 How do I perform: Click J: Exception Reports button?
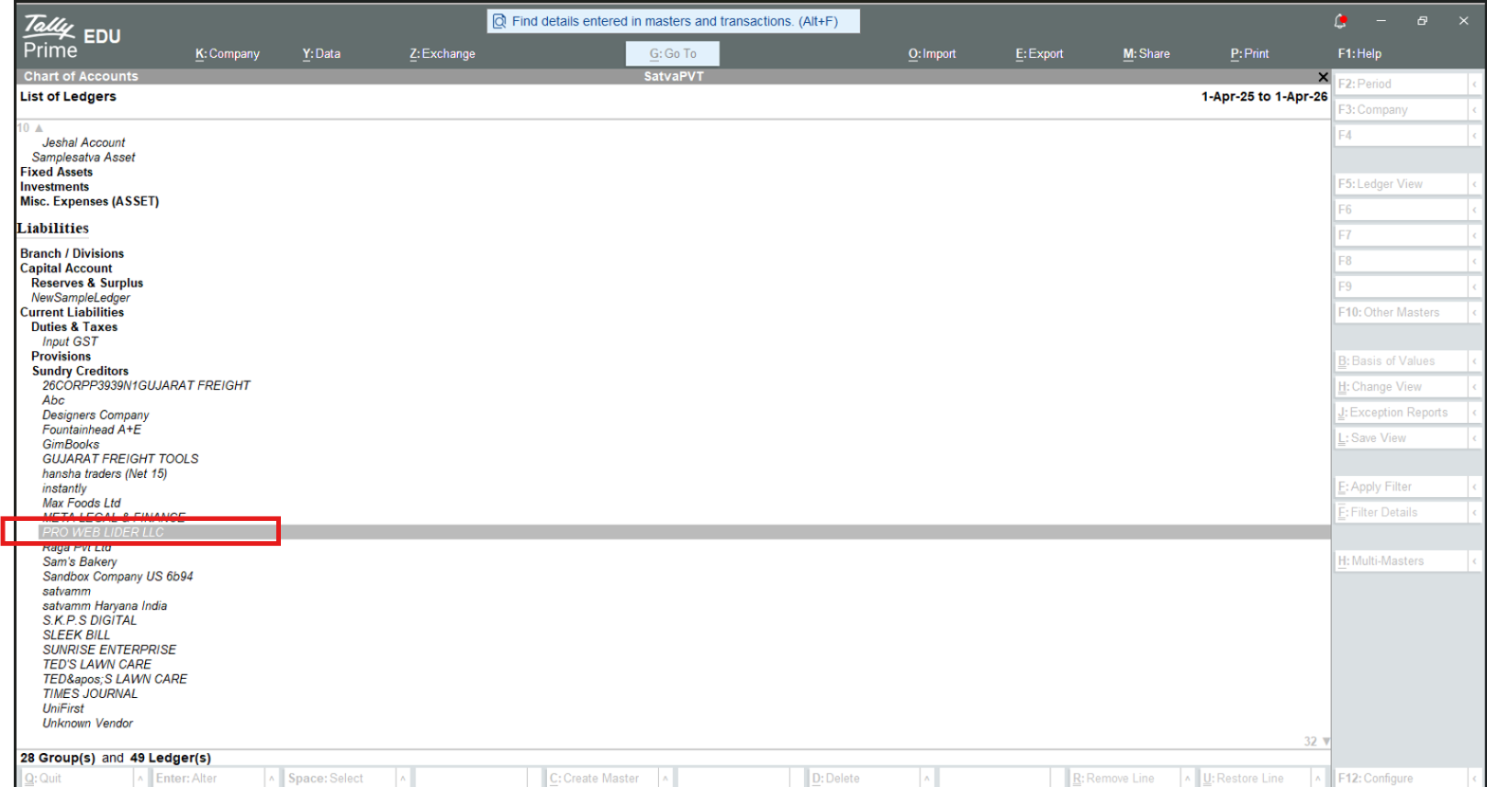coord(1401,413)
